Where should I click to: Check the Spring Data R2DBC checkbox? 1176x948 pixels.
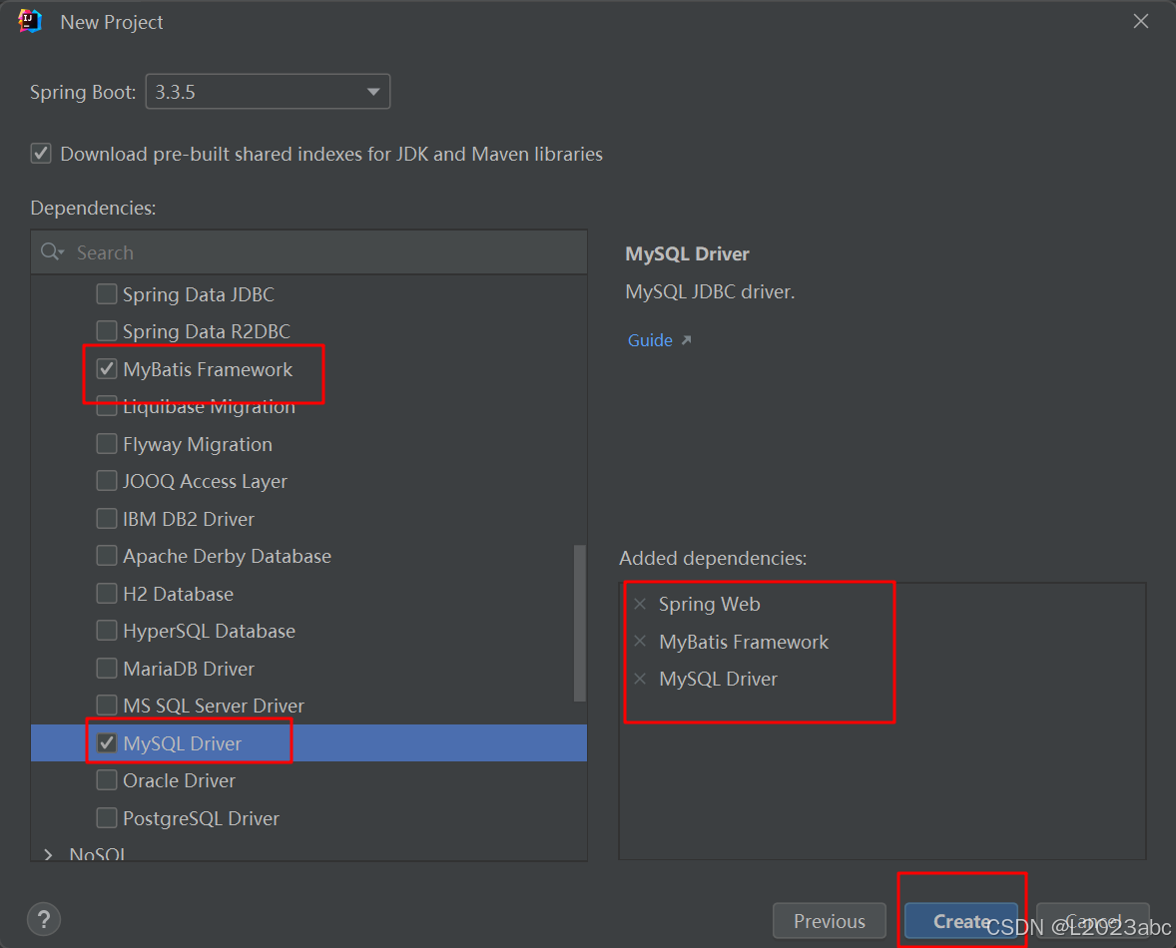(x=107, y=331)
